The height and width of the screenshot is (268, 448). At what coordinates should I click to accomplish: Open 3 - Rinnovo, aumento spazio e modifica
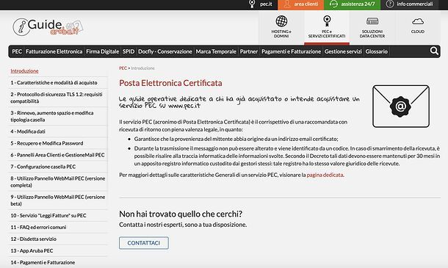(x=52, y=116)
